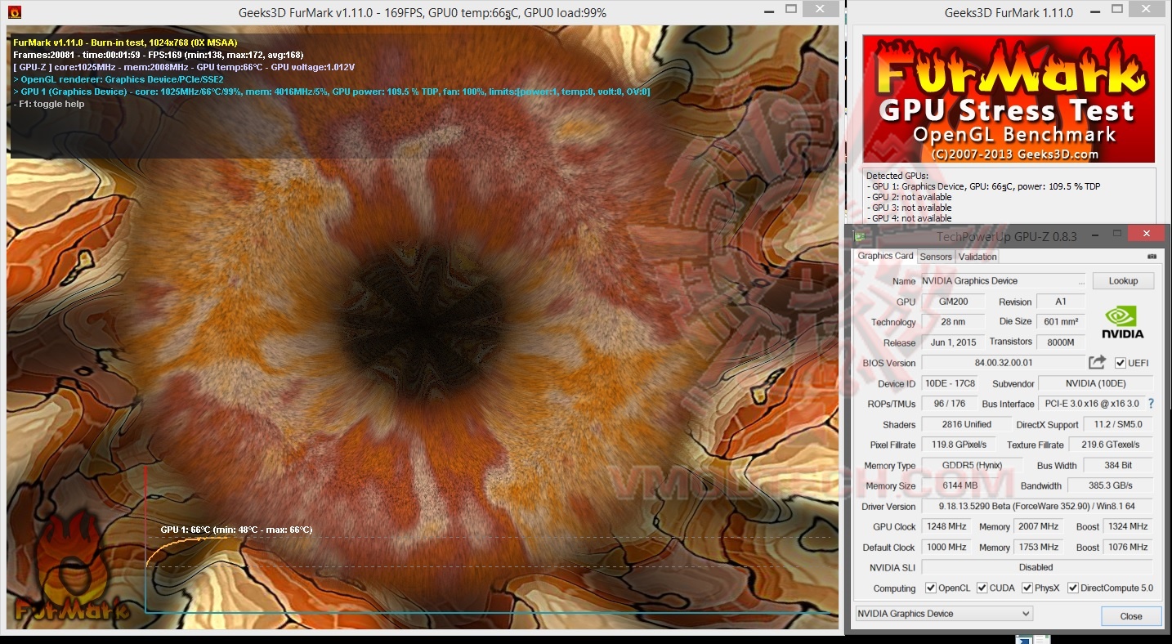Click the NVIDIA SLI status "Disabled"
The width and height of the screenshot is (1172, 644).
point(1037,567)
